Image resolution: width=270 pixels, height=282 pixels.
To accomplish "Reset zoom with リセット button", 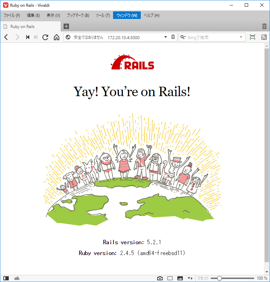I will pos(203,278).
